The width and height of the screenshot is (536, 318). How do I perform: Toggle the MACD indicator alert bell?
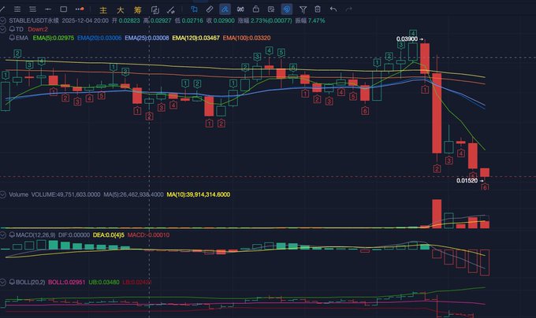tap(12, 235)
